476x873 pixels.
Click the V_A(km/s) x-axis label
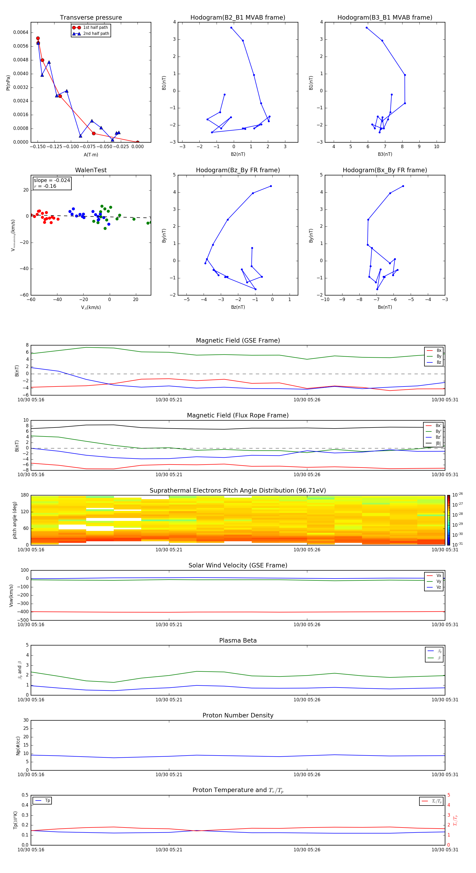pyautogui.click(x=91, y=308)
